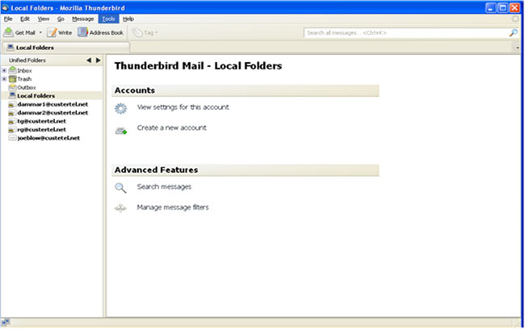Screen dimensions: 525x329
Task: Select the Outbox folder
Action: (x=23, y=87)
